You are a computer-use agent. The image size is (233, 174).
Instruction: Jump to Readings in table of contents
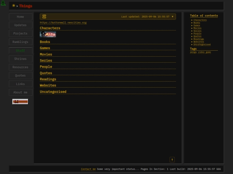198,39
